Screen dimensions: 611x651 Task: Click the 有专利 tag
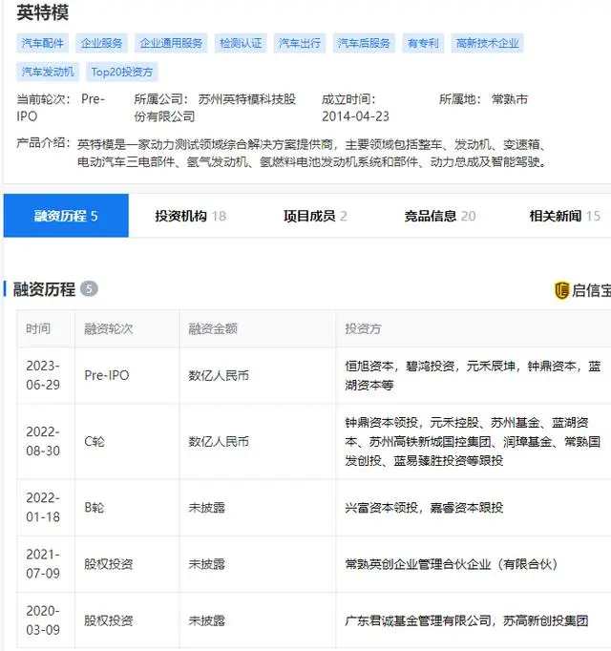coord(423,43)
